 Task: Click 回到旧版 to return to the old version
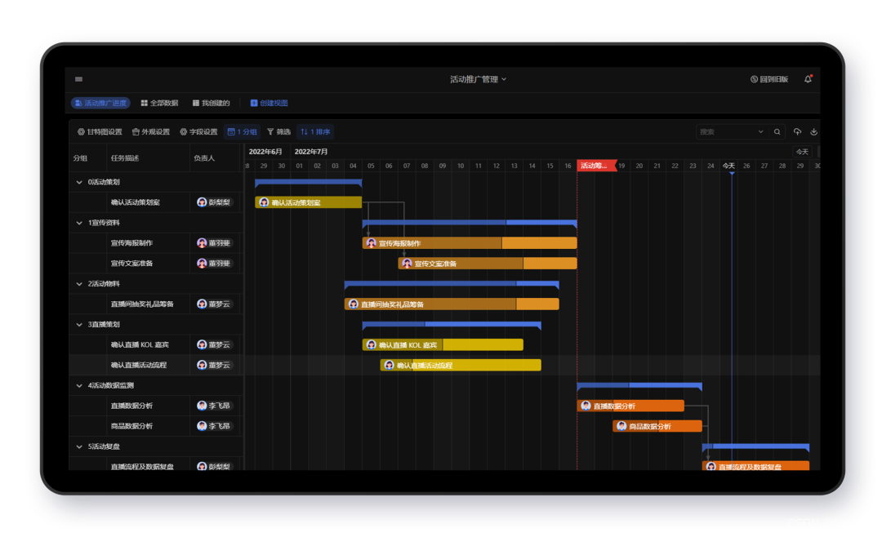[769, 79]
